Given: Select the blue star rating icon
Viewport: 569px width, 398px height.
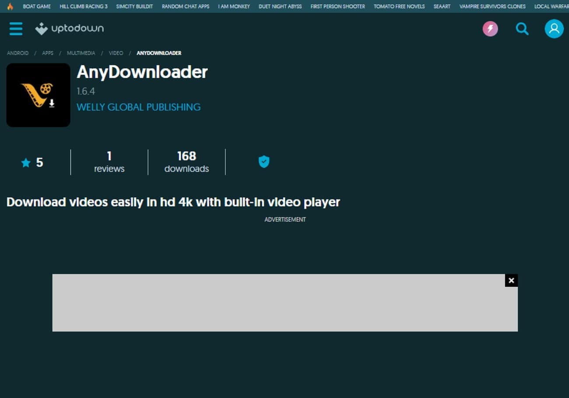Looking at the screenshot, I should tap(26, 162).
